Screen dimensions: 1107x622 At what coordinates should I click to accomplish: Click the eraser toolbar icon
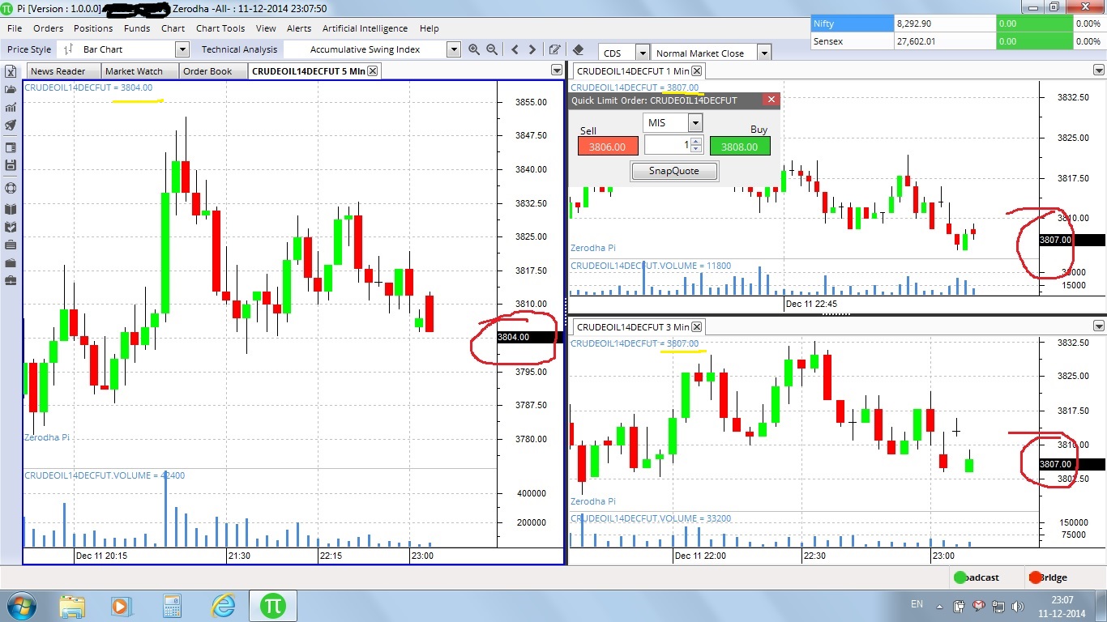click(579, 50)
